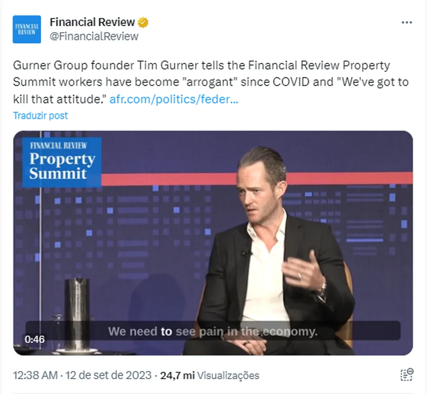Open the afr.com/politics article link
This screenshot has height=394, width=427.
[174, 99]
